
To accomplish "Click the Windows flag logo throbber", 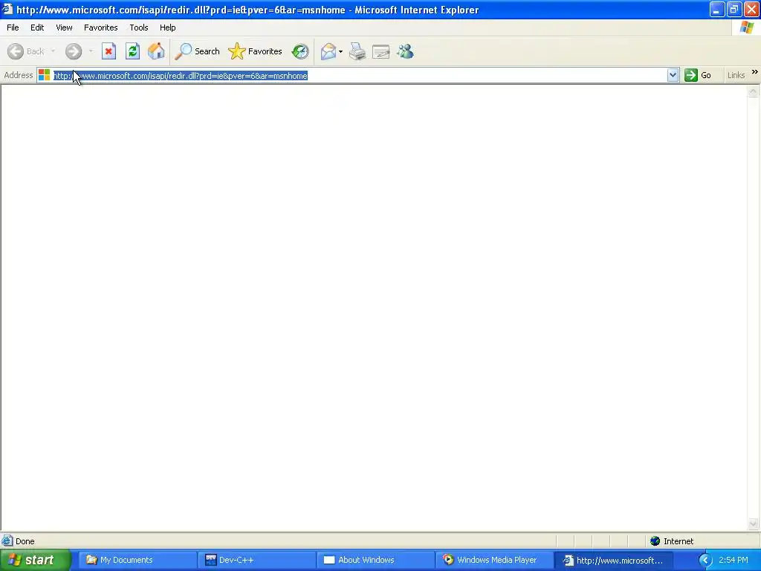I will click(x=746, y=28).
